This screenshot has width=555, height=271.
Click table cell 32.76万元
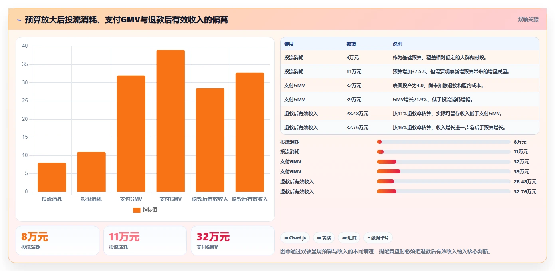[x=357, y=128]
